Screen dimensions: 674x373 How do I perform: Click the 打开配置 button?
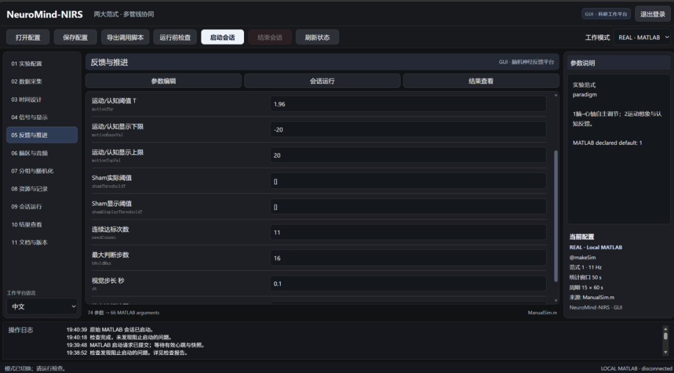(28, 37)
